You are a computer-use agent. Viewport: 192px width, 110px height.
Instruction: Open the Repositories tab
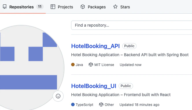pyautogui.click(x=23, y=7)
